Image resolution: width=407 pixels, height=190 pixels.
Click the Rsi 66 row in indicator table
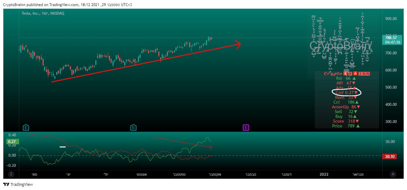pyautogui.click(x=346, y=78)
